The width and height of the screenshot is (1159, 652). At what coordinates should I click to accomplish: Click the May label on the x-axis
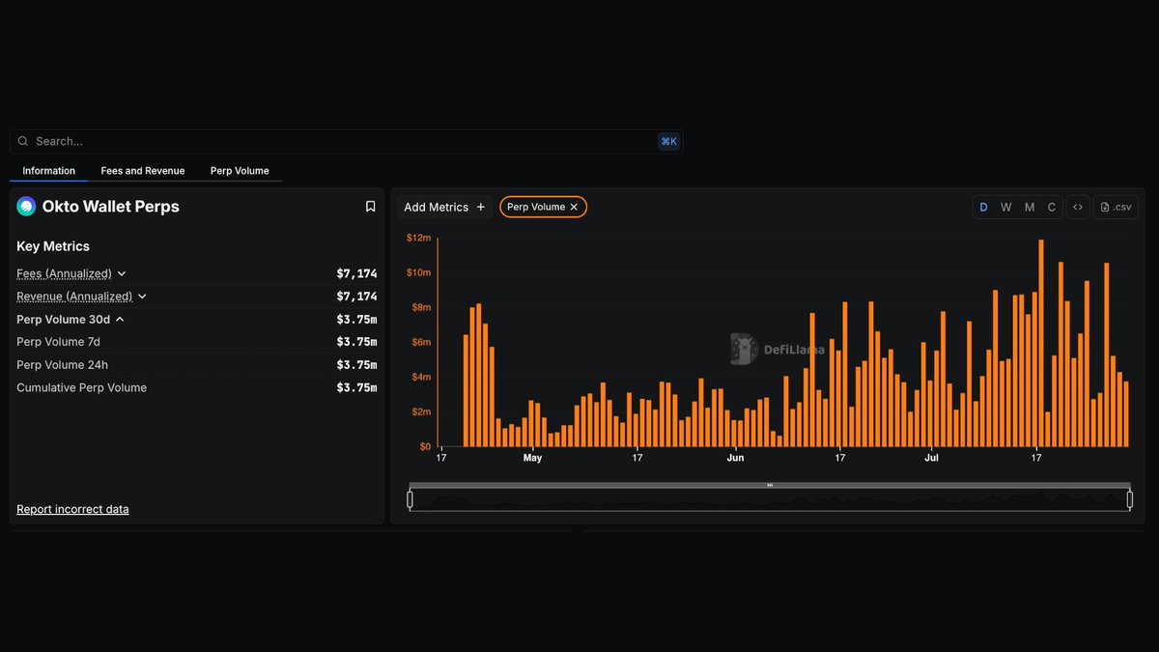[532, 458]
